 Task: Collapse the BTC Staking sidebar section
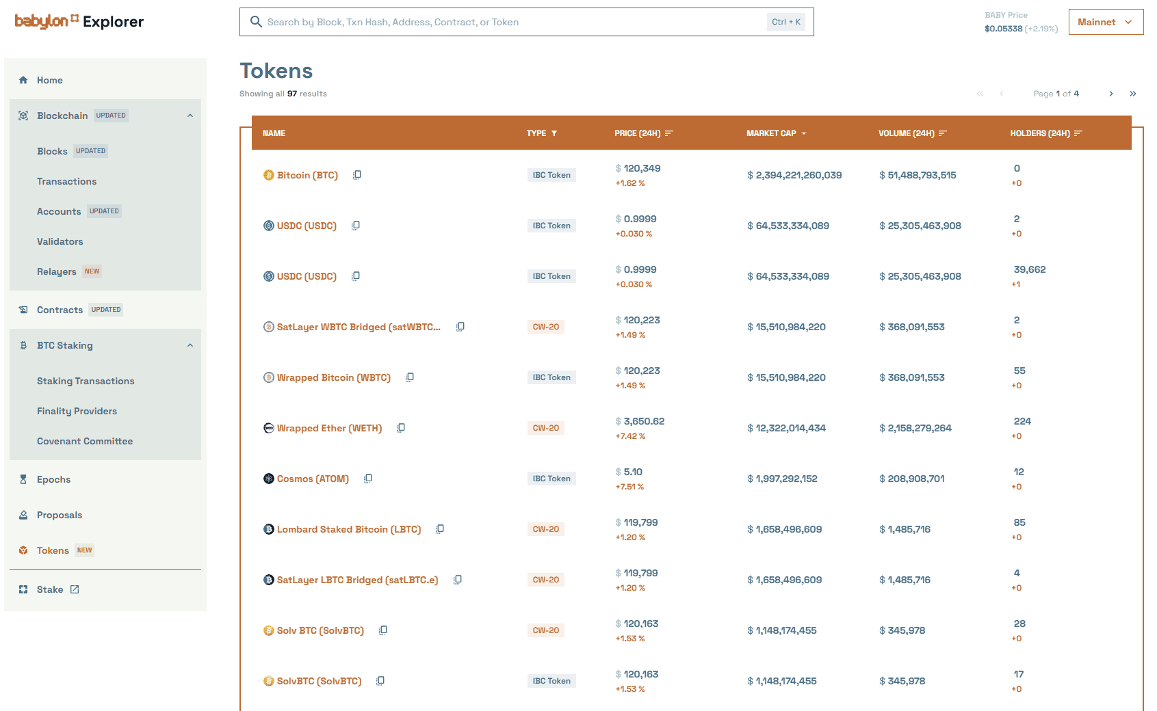tap(190, 345)
